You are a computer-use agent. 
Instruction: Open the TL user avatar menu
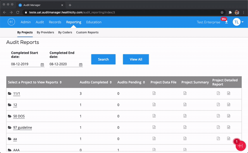[236, 22]
